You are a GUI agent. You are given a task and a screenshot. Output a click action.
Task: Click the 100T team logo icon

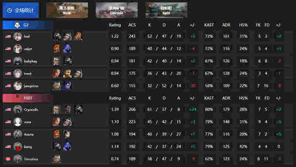click(17, 98)
